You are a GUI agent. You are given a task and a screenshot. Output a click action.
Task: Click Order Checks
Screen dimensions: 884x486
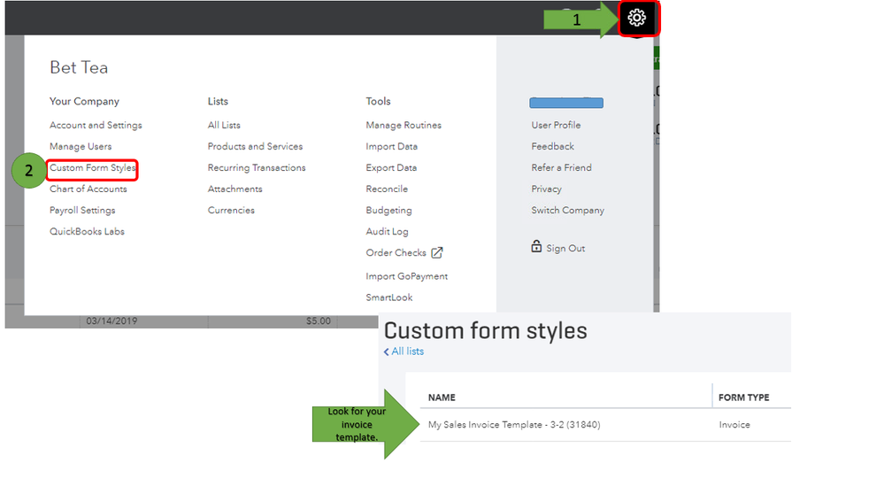click(x=396, y=252)
